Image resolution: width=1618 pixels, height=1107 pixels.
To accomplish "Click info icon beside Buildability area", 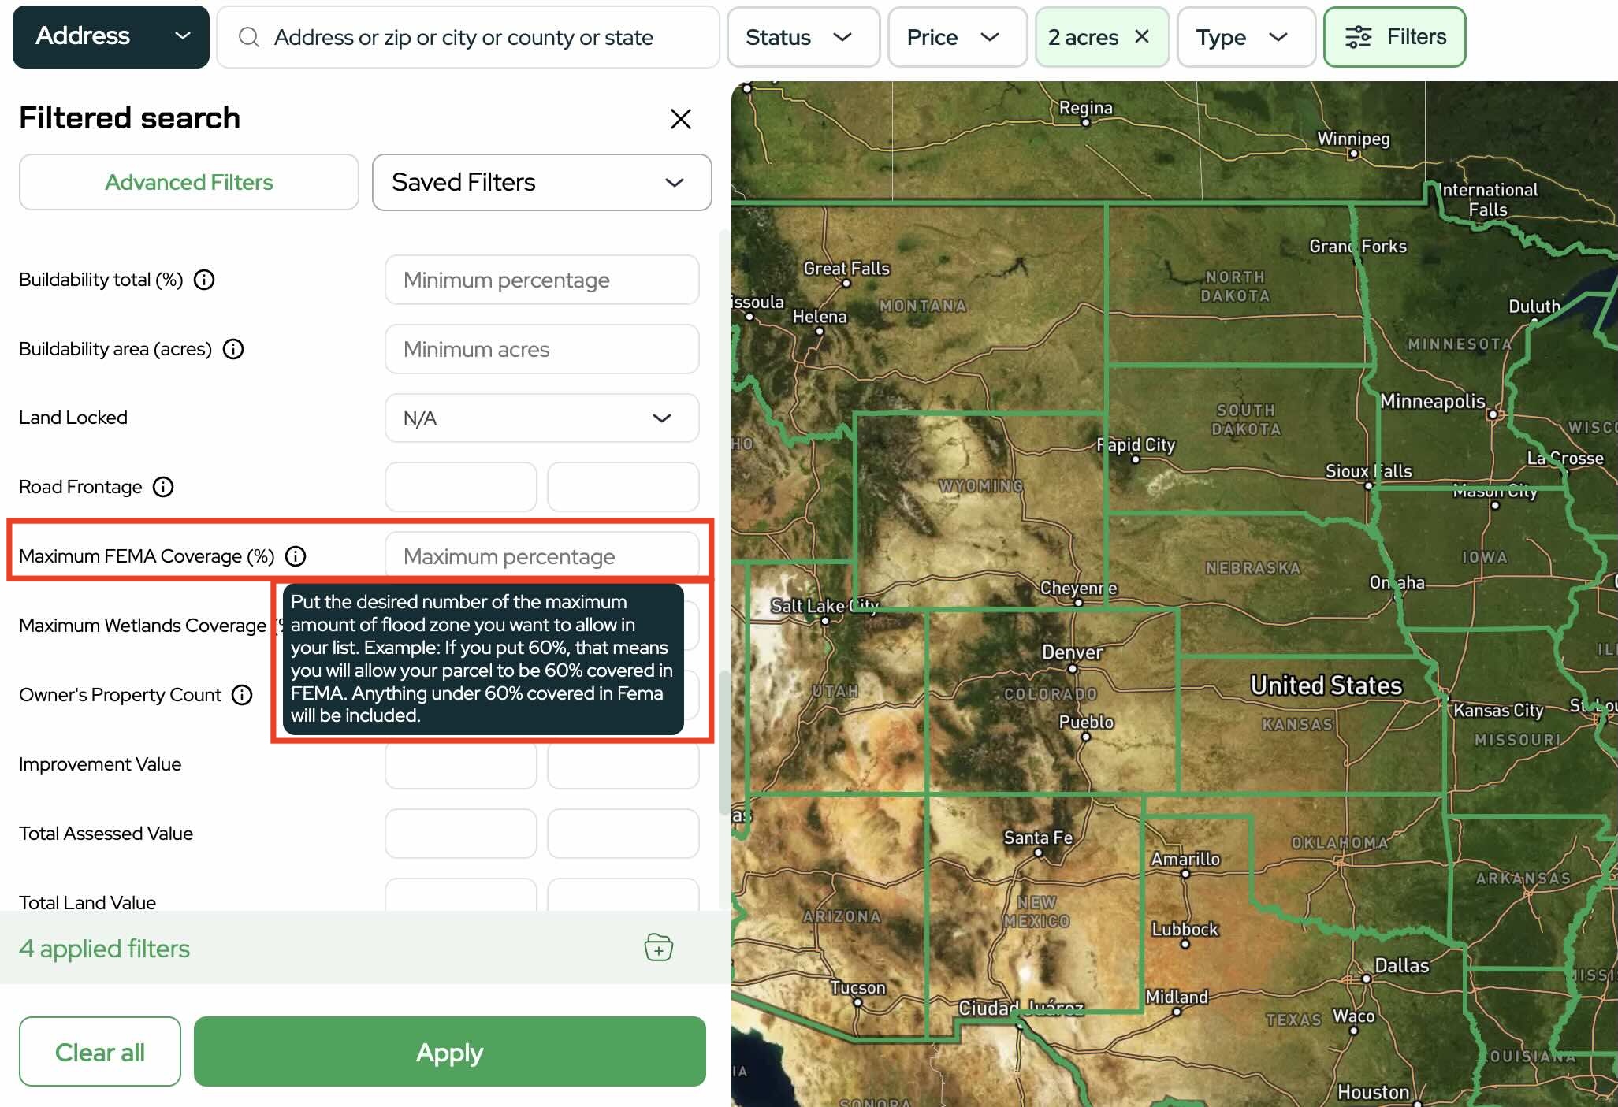I will coord(233,349).
